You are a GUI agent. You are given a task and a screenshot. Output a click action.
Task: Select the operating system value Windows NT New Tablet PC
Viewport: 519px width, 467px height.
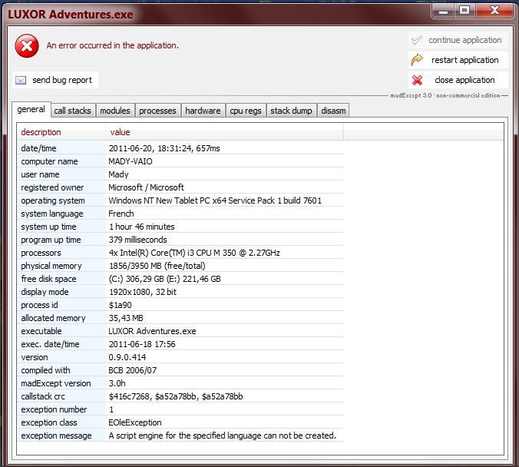[215, 200]
